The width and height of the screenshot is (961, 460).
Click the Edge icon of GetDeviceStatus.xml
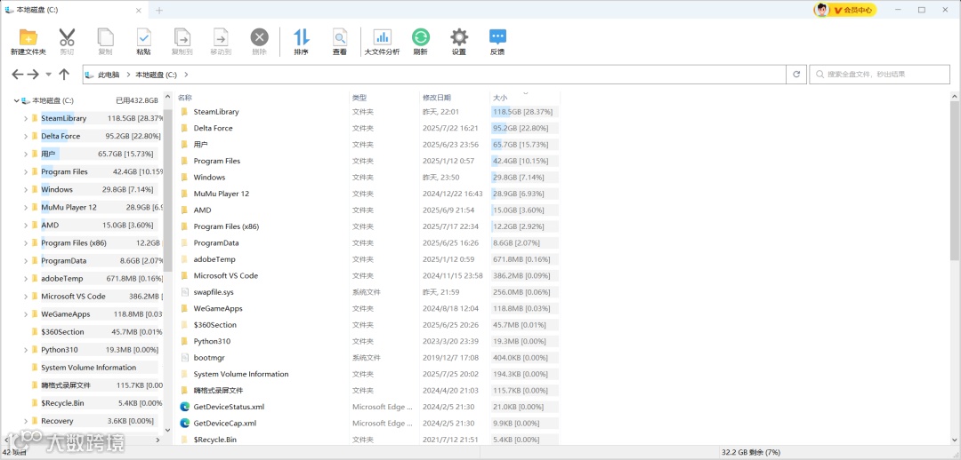(x=184, y=407)
